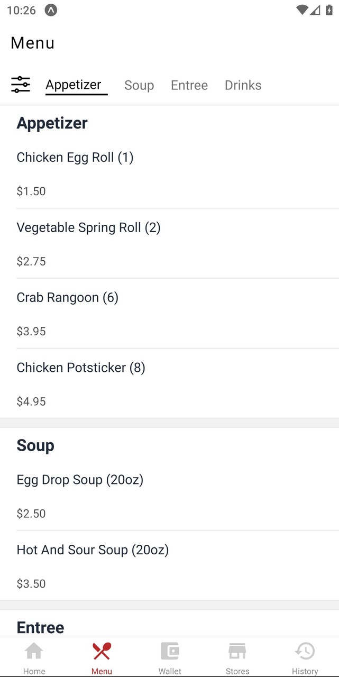339x677 pixels.
Task: Choose Crab Rangoon (6) from list
Action: [x=67, y=298]
